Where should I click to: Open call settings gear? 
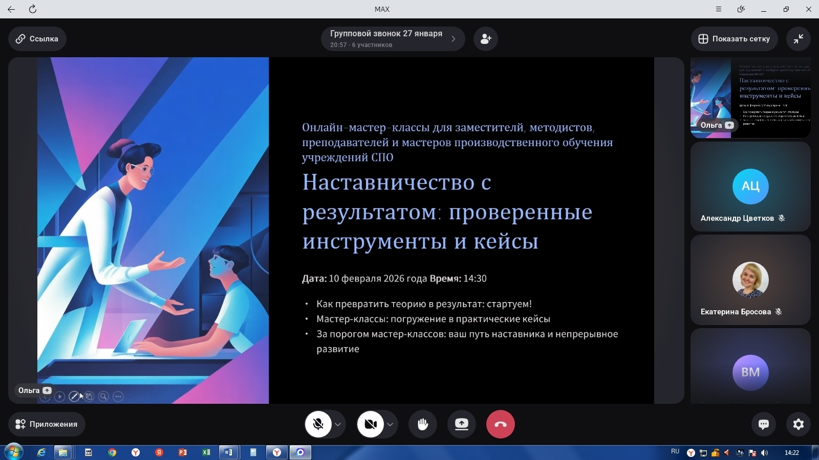799,424
